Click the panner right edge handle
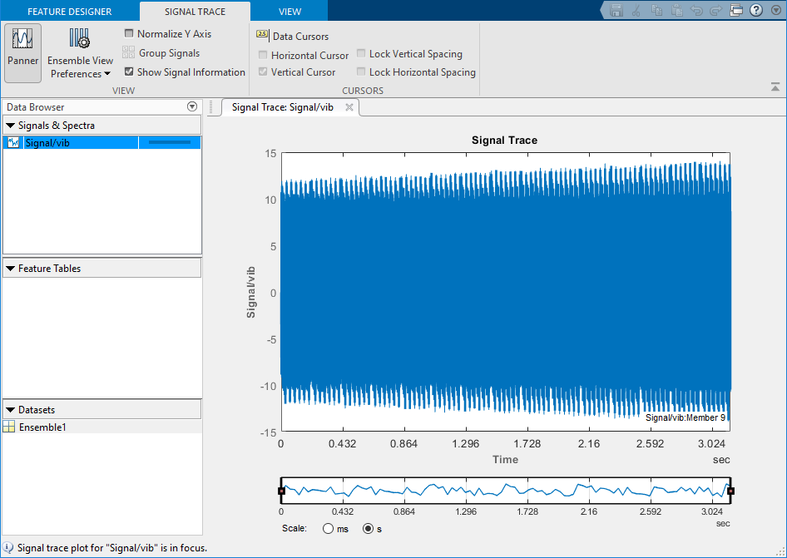The image size is (787, 558). pos(730,491)
